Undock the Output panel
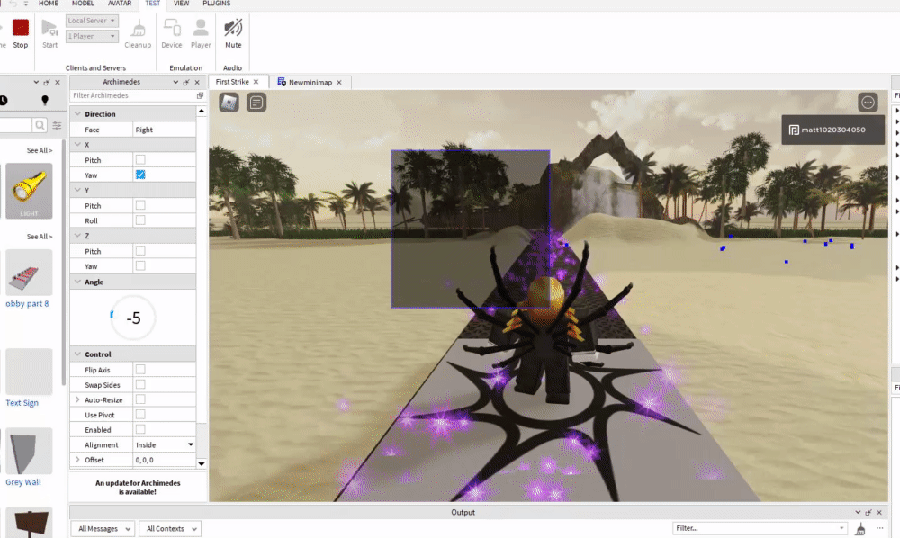Viewport: 900px width, 538px height. pos(868,512)
